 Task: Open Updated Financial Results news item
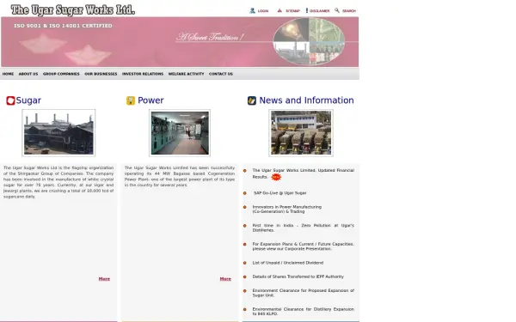pyautogui.click(x=303, y=173)
